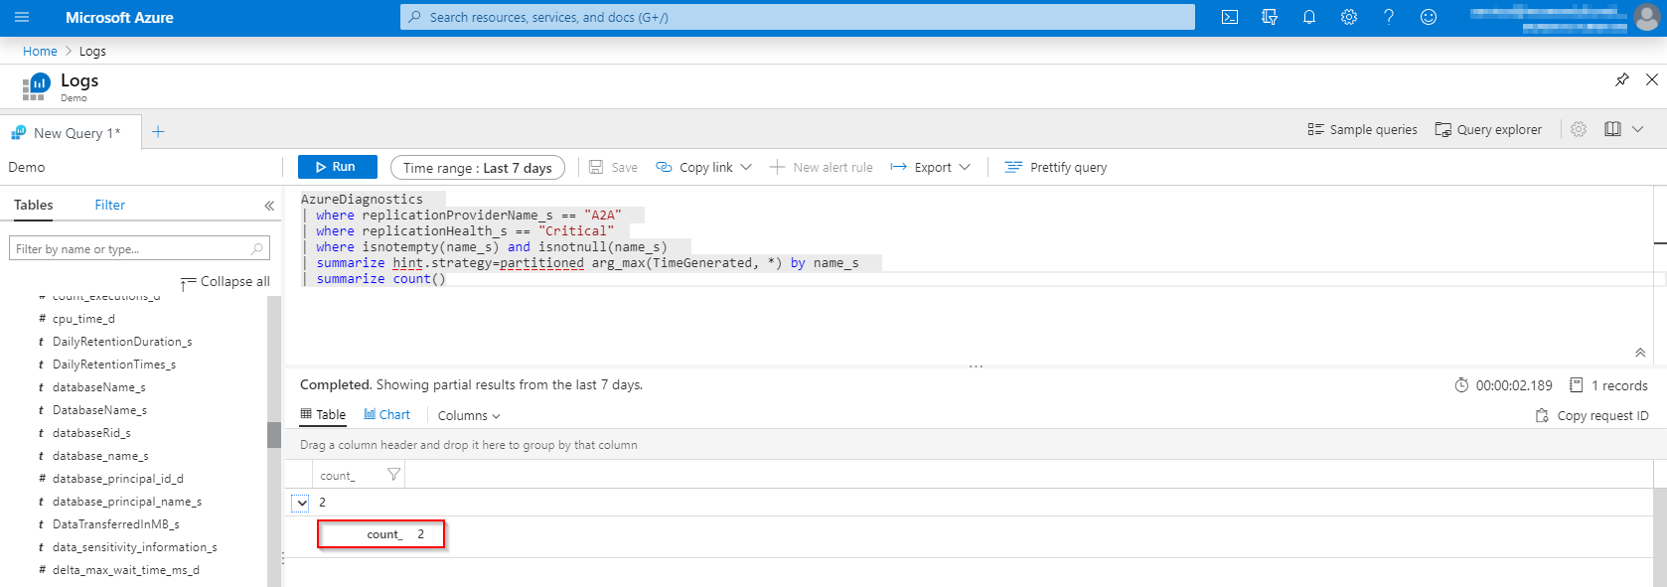This screenshot has width=1667, height=587.
Task: Open the Copy link dropdown
Action: pos(704,167)
